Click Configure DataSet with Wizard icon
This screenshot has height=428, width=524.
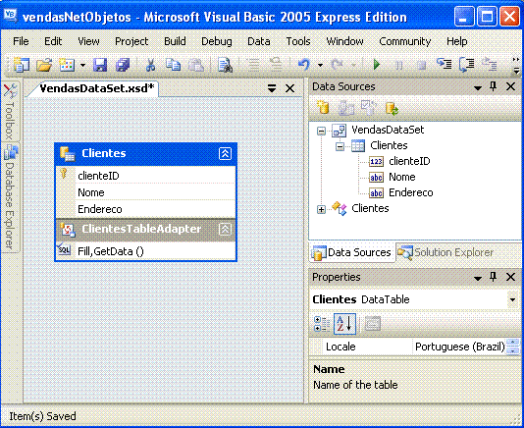pyautogui.click(x=369, y=108)
